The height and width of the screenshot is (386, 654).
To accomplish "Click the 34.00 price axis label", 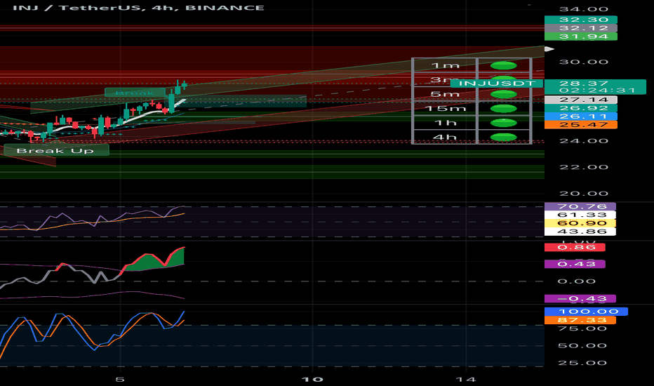I will pos(584,9).
